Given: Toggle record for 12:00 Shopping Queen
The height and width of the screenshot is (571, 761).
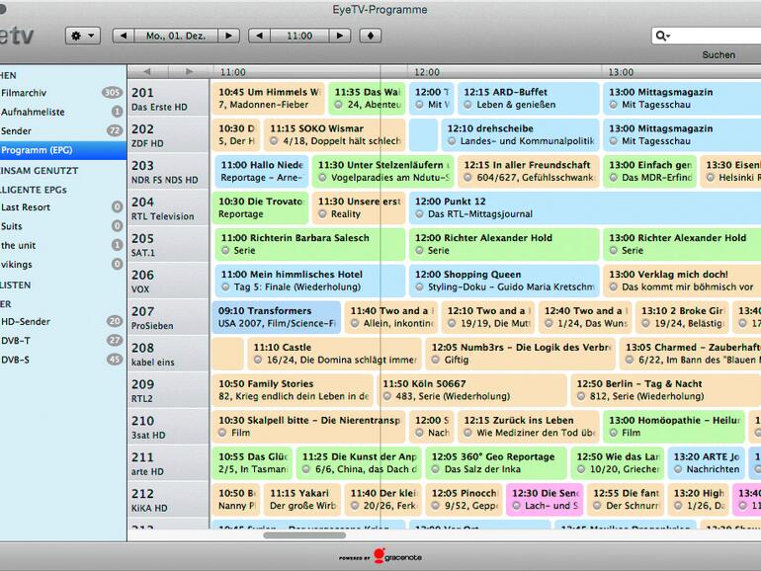Looking at the screenshot, I should pos(419,287).
